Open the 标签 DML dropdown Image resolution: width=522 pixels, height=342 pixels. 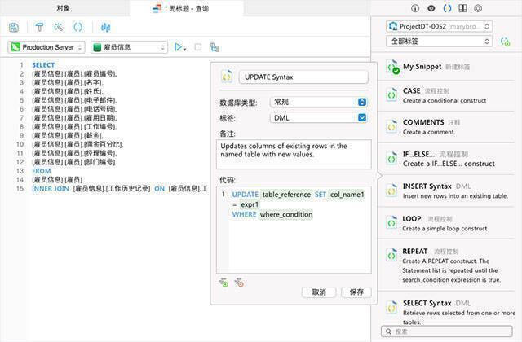(x=318, y=118)
